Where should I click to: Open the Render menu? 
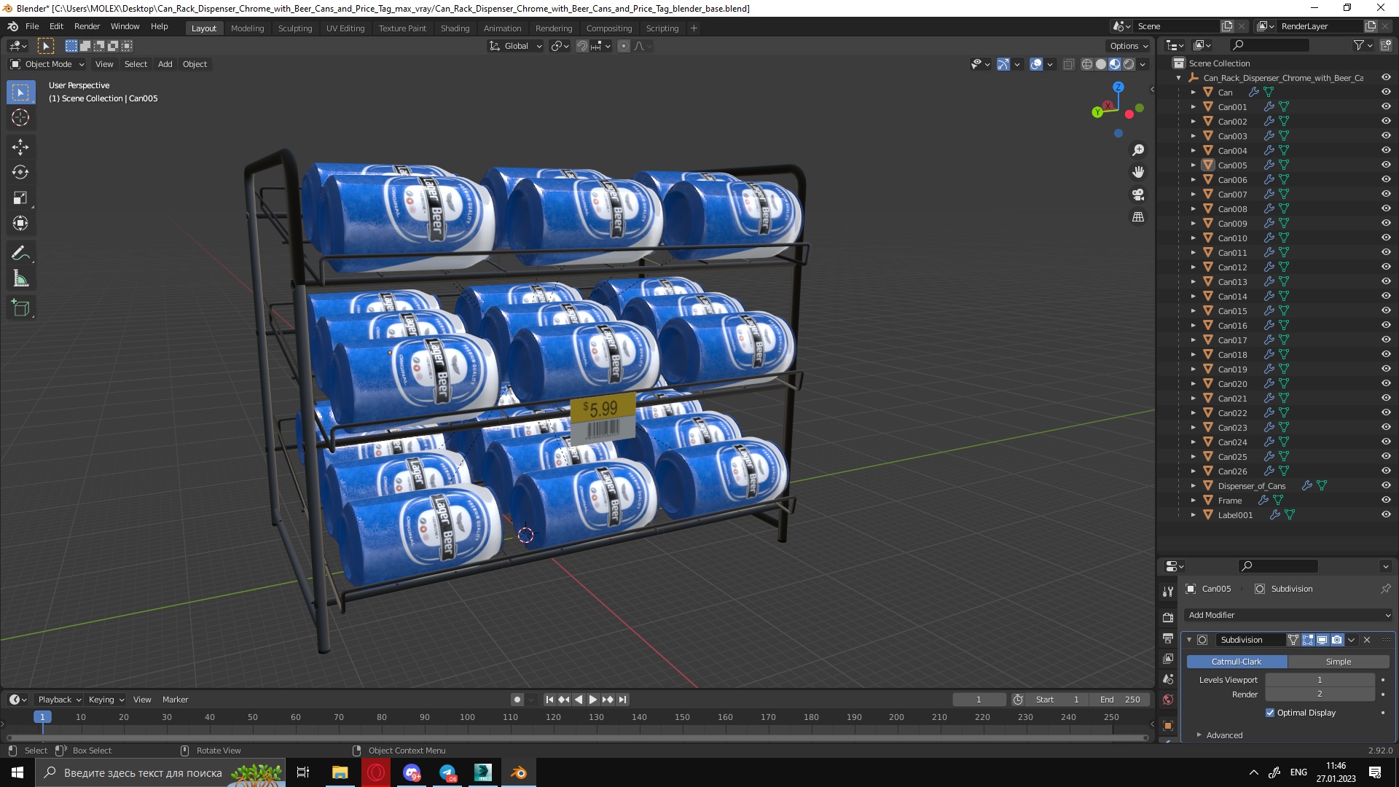[x=87, y=26]
